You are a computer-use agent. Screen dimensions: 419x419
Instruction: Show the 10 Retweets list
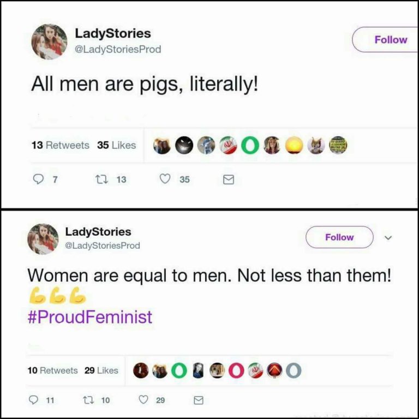52,370
